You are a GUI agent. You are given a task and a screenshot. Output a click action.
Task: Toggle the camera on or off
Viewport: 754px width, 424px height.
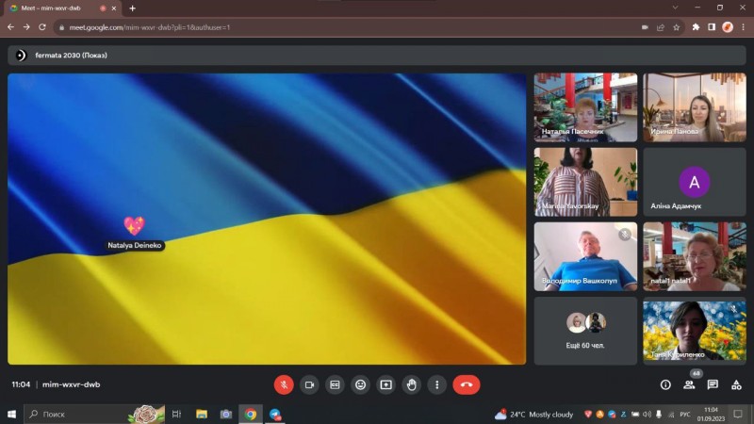309,384
